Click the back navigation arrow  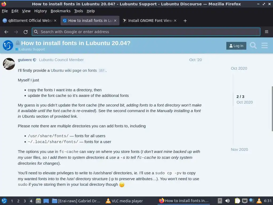[x=6, y=32]
